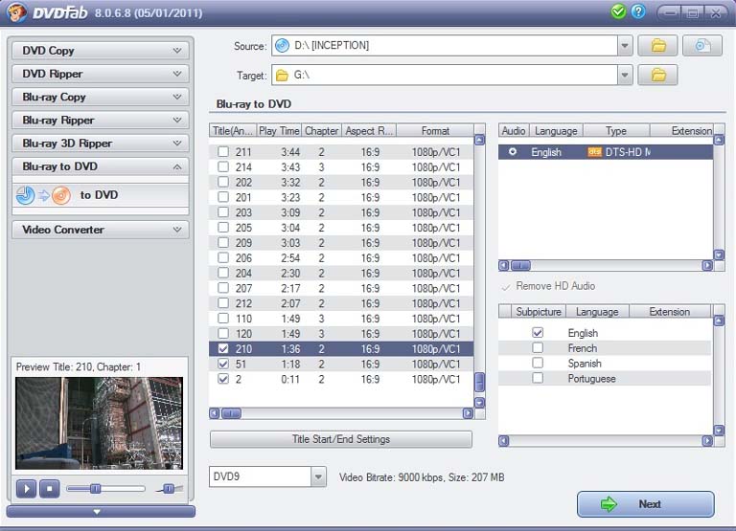This screenshot has height=531, width=736.
Task: Click the title list vertical scrollbar thumb
Action: pyautogui.click(x=479, y=382)
